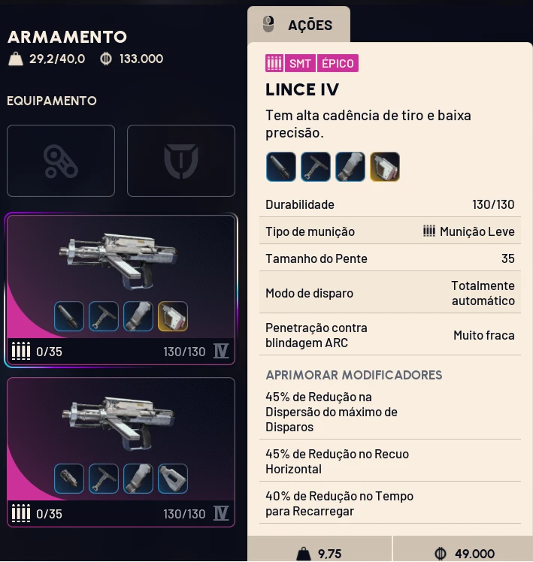Image resolution: width=533 pixels, height=562 pixels.
Task: Click the SMT weapon type tag
Action: tap(300, 64)
